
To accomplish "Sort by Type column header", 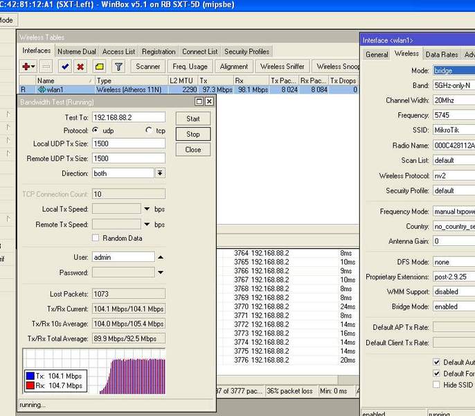I will click(131, 80).
